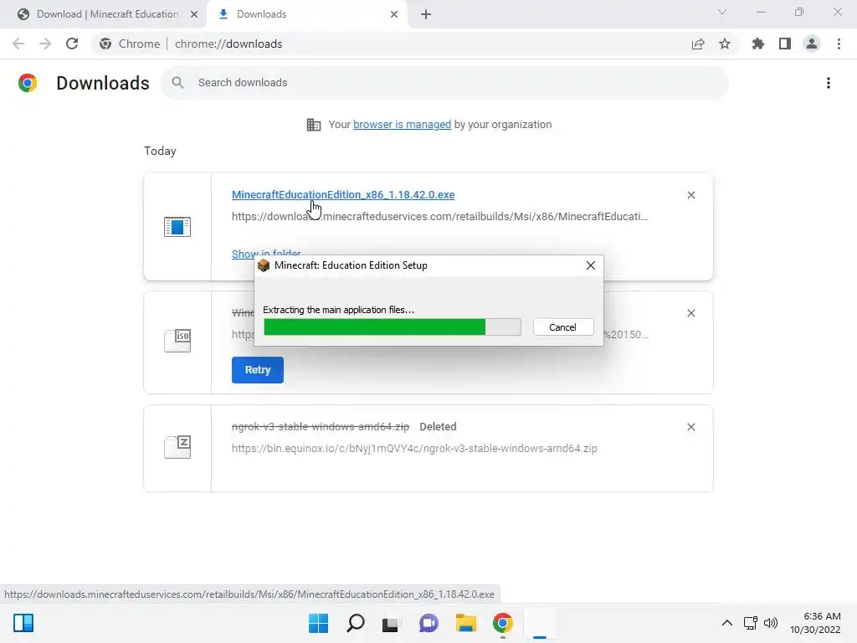Bookmark this tab with the star icon
The image size is (857, 643).
tap(725, 44)
